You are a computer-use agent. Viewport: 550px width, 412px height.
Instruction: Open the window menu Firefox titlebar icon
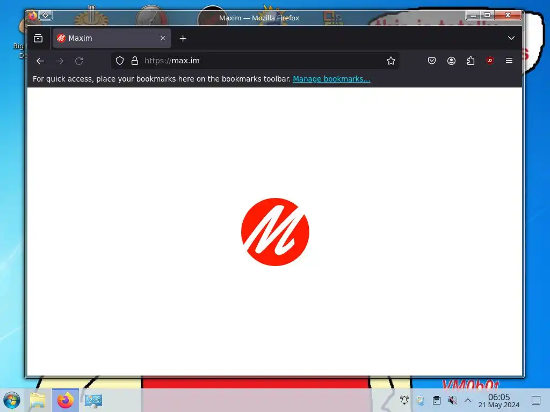pyautogui.click(x=32, y=15)
